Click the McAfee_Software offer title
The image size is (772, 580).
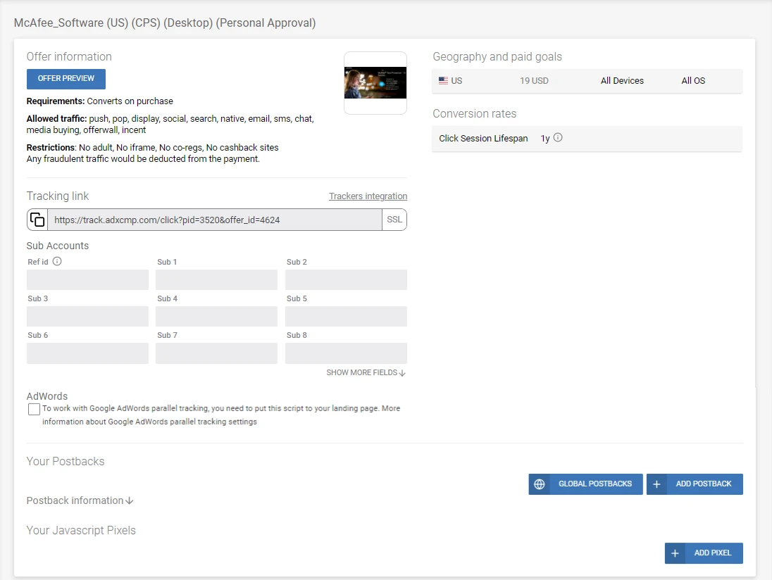(165, 23)
